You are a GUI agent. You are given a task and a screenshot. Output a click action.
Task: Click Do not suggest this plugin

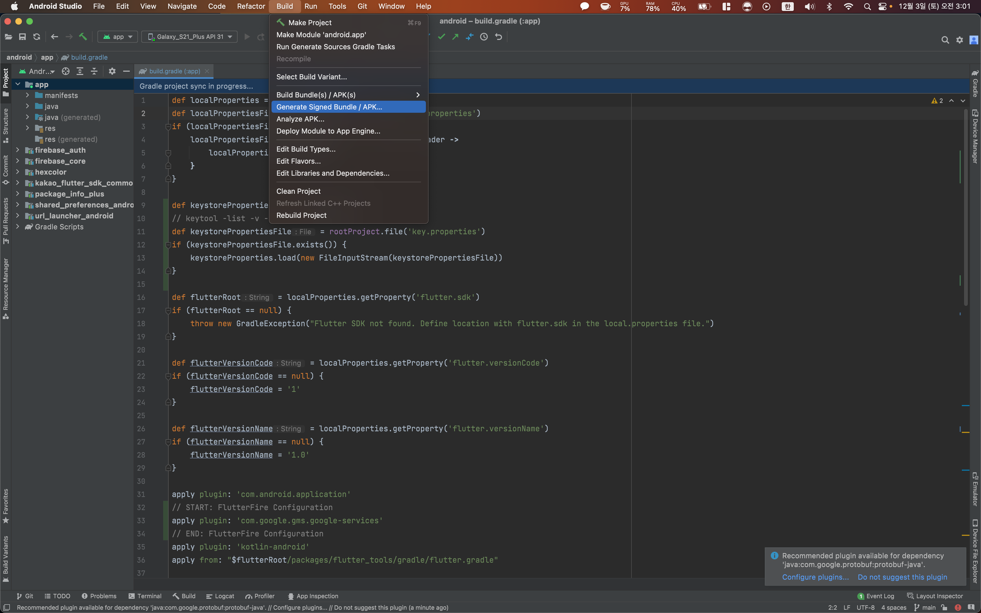click(x=902, y=577)
